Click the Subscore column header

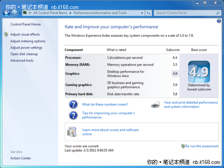(x=172, y=50)
